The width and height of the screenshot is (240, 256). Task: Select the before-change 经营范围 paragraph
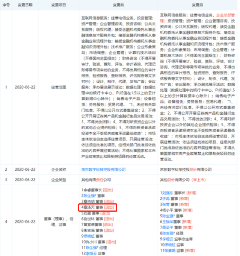118,87
